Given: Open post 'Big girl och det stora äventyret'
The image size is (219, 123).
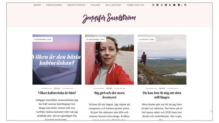Looking at the screenshot, I should point(109,95).
